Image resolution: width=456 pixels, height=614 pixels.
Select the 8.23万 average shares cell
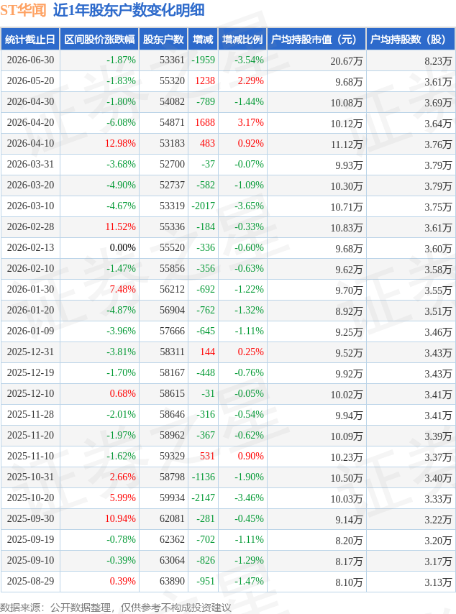tap(411, 60)
